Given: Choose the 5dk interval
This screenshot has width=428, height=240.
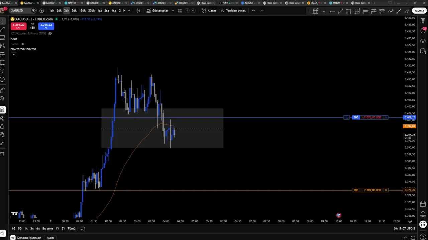Looking at the screenshot, I should [x=74, y=11].
